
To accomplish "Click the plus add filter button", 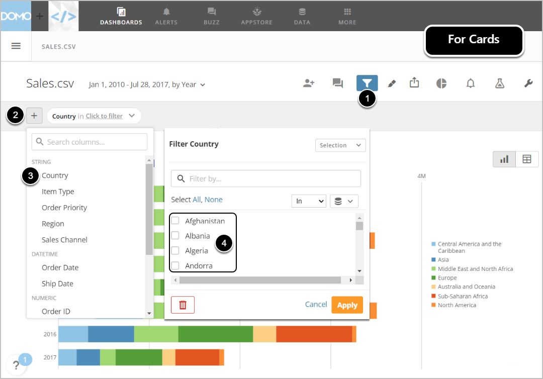I will (34, 116).
